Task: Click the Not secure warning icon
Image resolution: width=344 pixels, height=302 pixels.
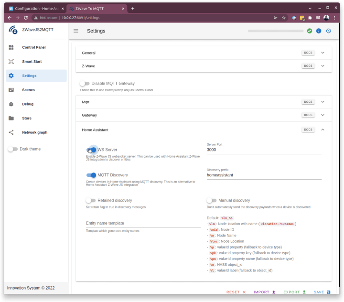Action: (x=36, y=18)
